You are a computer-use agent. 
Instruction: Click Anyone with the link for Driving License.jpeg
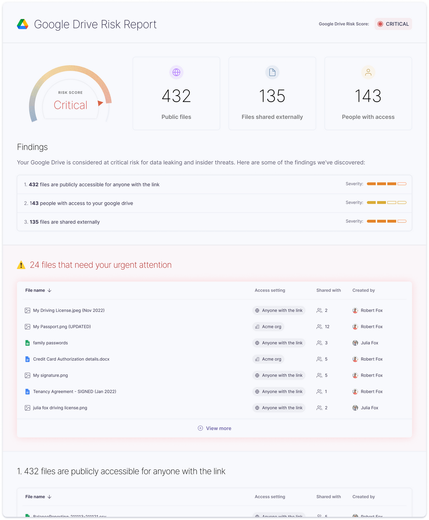pos(279,311)
